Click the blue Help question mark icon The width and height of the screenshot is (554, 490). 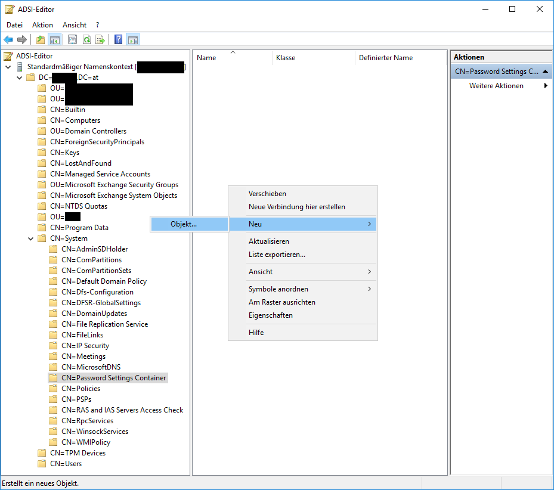pos(118,40)
